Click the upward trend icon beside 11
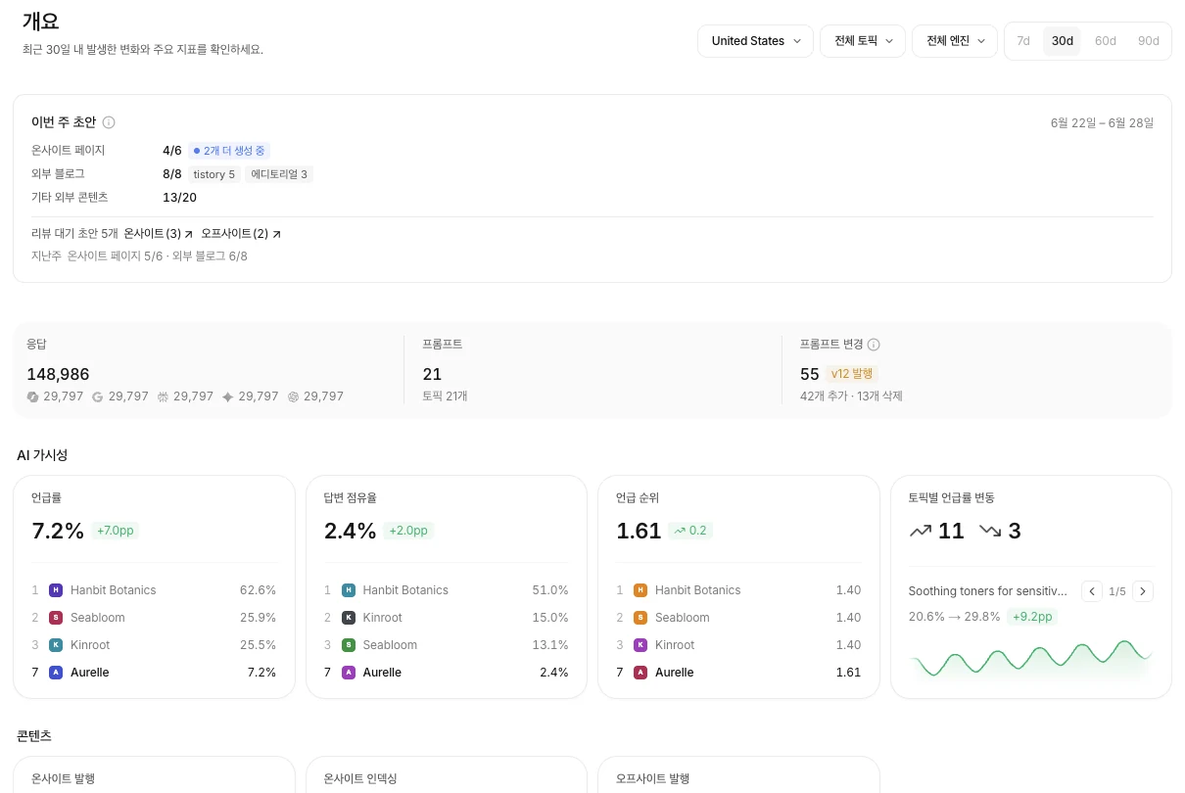The height and width of the screenshot is (793, 1185). (x=921, y=531)
